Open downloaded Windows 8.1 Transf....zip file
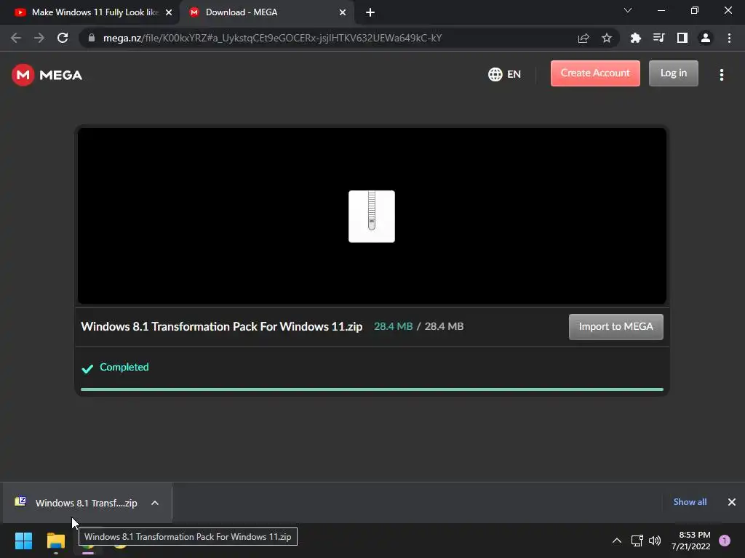This screenshot has width=745, height=558. [x=86, y=503]
